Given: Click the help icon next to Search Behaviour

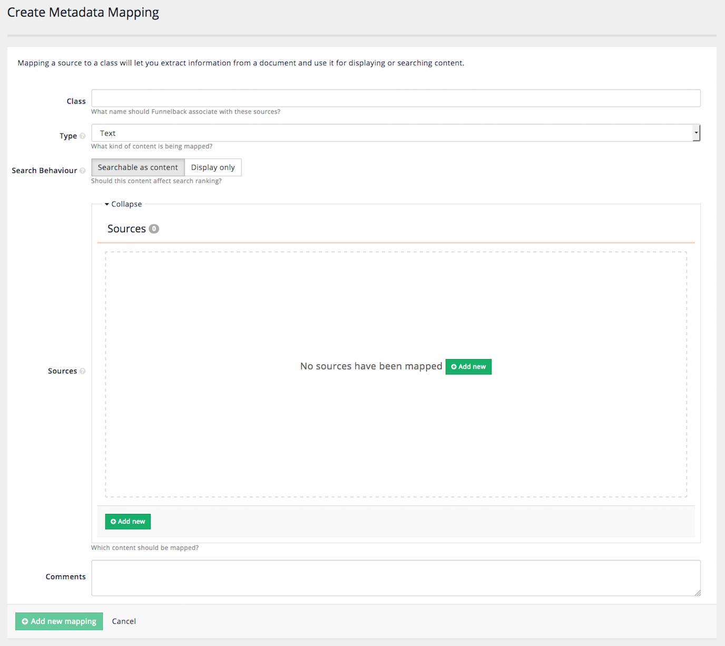Looking at the screenshot, I should (82, 171).
